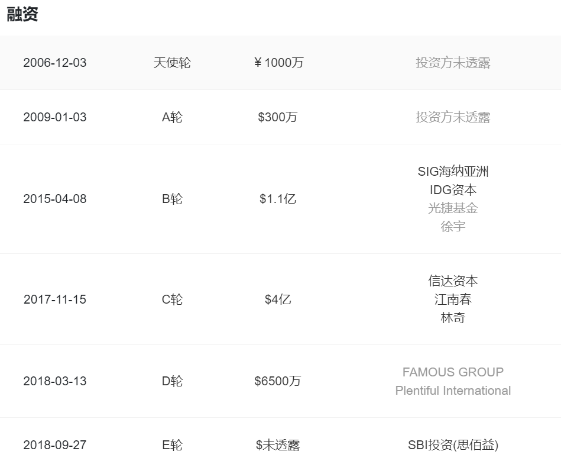Select the date 2018-09-27
The width and height of the screenshot is (561, 464).
[x=55, y=445]
